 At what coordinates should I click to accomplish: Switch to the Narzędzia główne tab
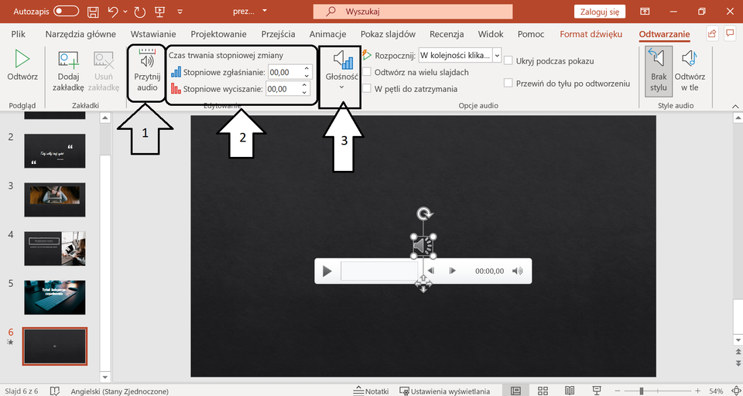pos(80,34)
